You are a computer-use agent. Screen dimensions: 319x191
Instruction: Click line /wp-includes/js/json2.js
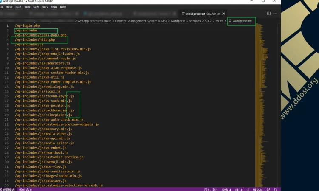click(x=37, y=91)
